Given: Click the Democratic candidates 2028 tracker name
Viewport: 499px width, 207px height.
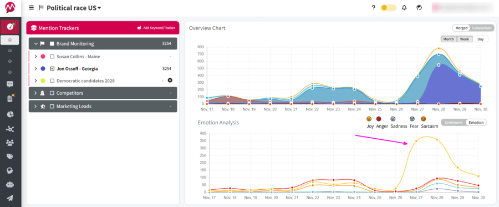Looking at the screenshot, I should 85,81.
